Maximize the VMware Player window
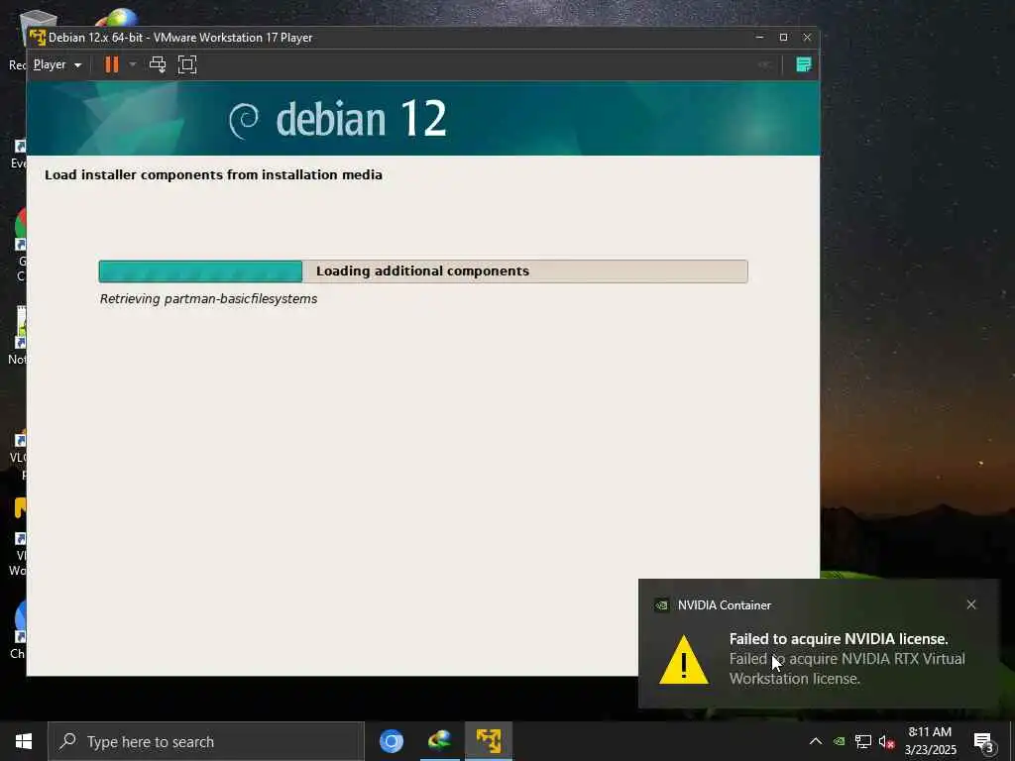Image resolution: width=1015 pixels, height=761 pixels. click(x=783, y=38)
